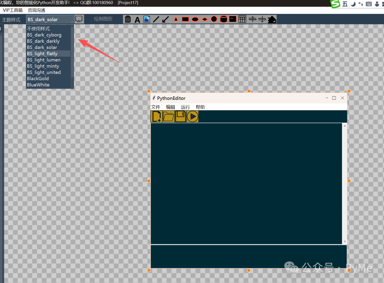Click the run play icon in PythonEditor
This screenshot has width=384, height=283.
192,116
